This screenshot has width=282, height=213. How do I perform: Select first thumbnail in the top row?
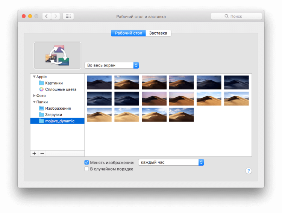coord(99,83)
